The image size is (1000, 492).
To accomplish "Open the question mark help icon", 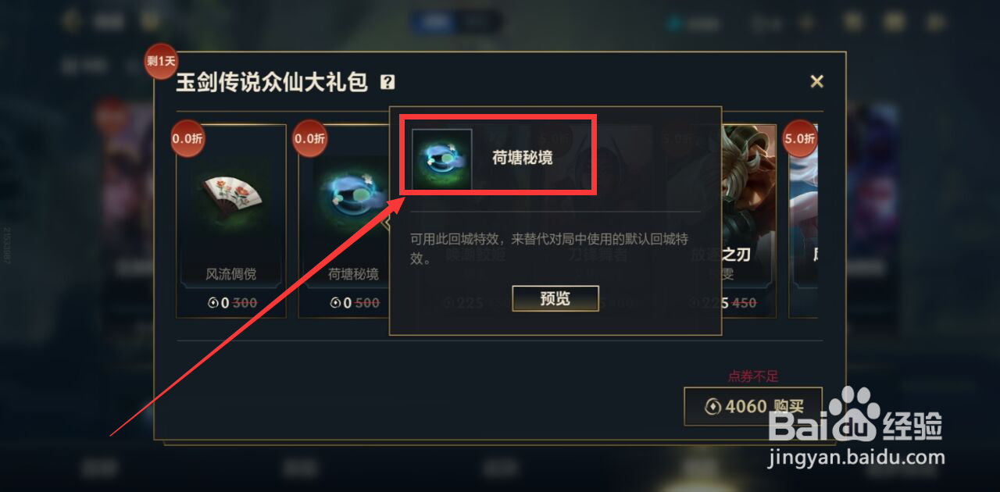I will pyautogui.click(x=387, y=82).
